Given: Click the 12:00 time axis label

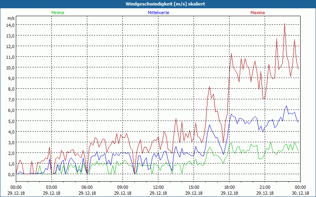Looking at the screenshot, I should click(x=158, y=188).
